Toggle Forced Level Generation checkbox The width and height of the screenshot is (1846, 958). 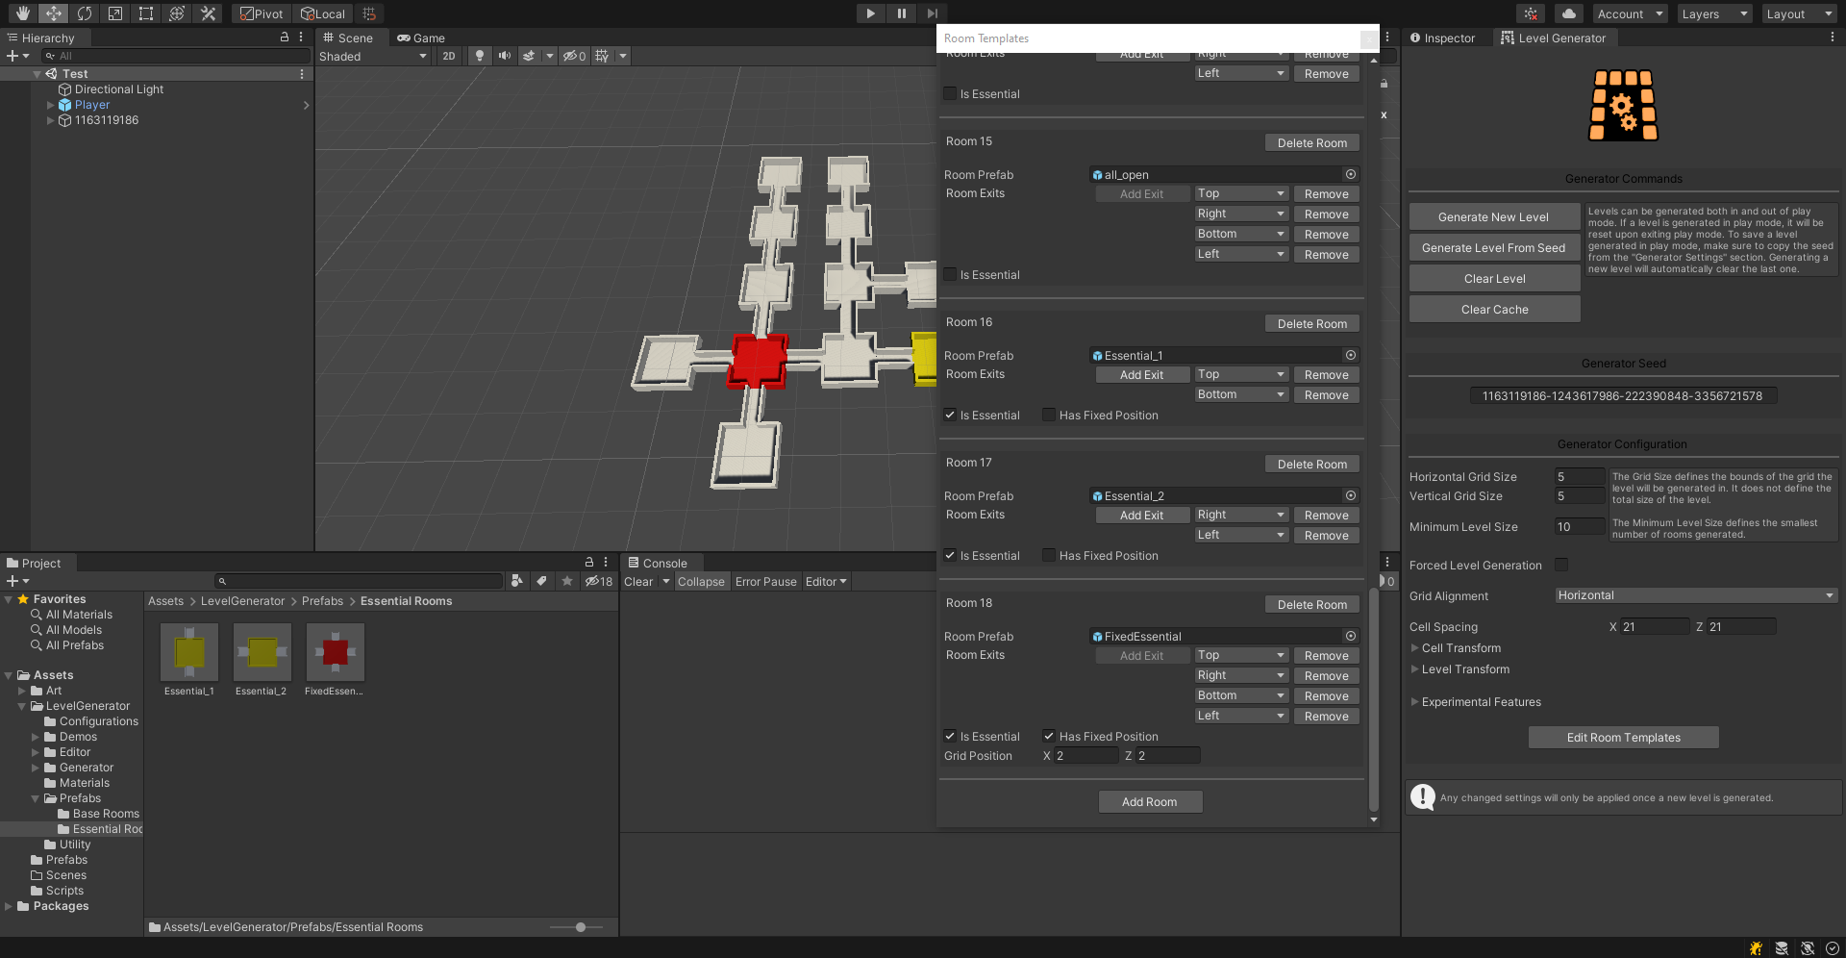pyautogui.click(x=1561, y=566)
